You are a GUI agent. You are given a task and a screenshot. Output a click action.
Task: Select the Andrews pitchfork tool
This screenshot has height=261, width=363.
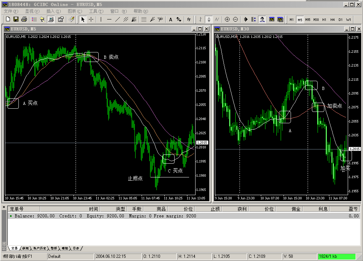tap(160, 19)
